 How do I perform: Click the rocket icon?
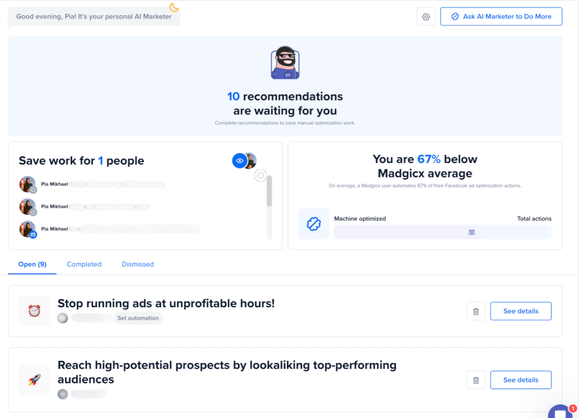pyautogui.click(x=34, y=380)
